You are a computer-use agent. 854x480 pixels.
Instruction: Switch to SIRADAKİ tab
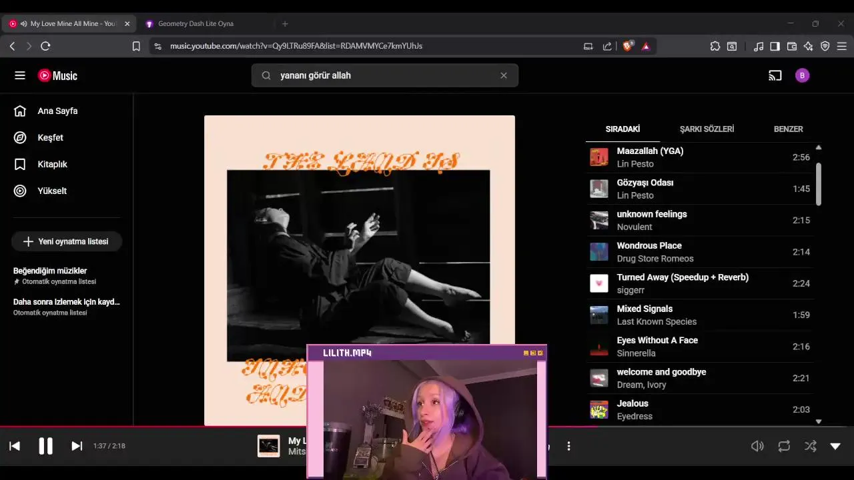[x=622, y=129]
